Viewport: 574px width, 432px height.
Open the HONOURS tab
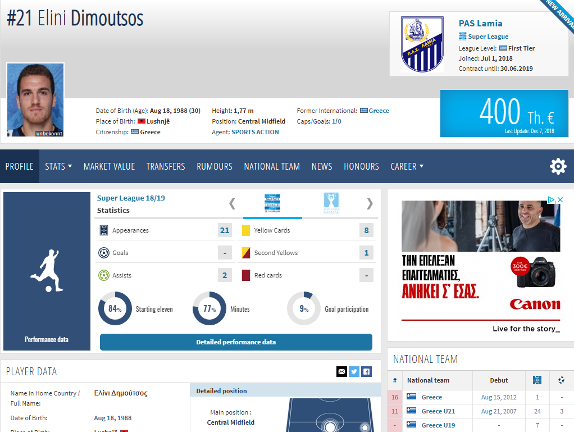[361, 166]
